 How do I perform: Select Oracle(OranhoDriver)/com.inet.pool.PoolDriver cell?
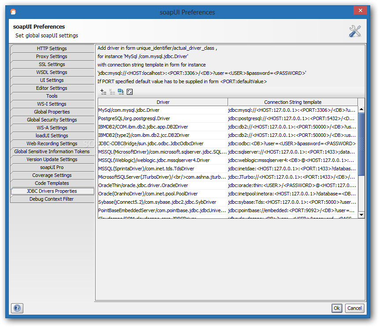click(163, 194)
